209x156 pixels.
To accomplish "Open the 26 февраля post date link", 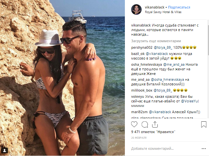I will click(x=139, y=138).
